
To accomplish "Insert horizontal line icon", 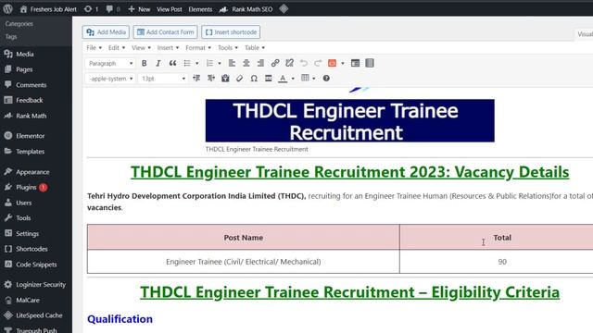I will [x=268, y=78].
